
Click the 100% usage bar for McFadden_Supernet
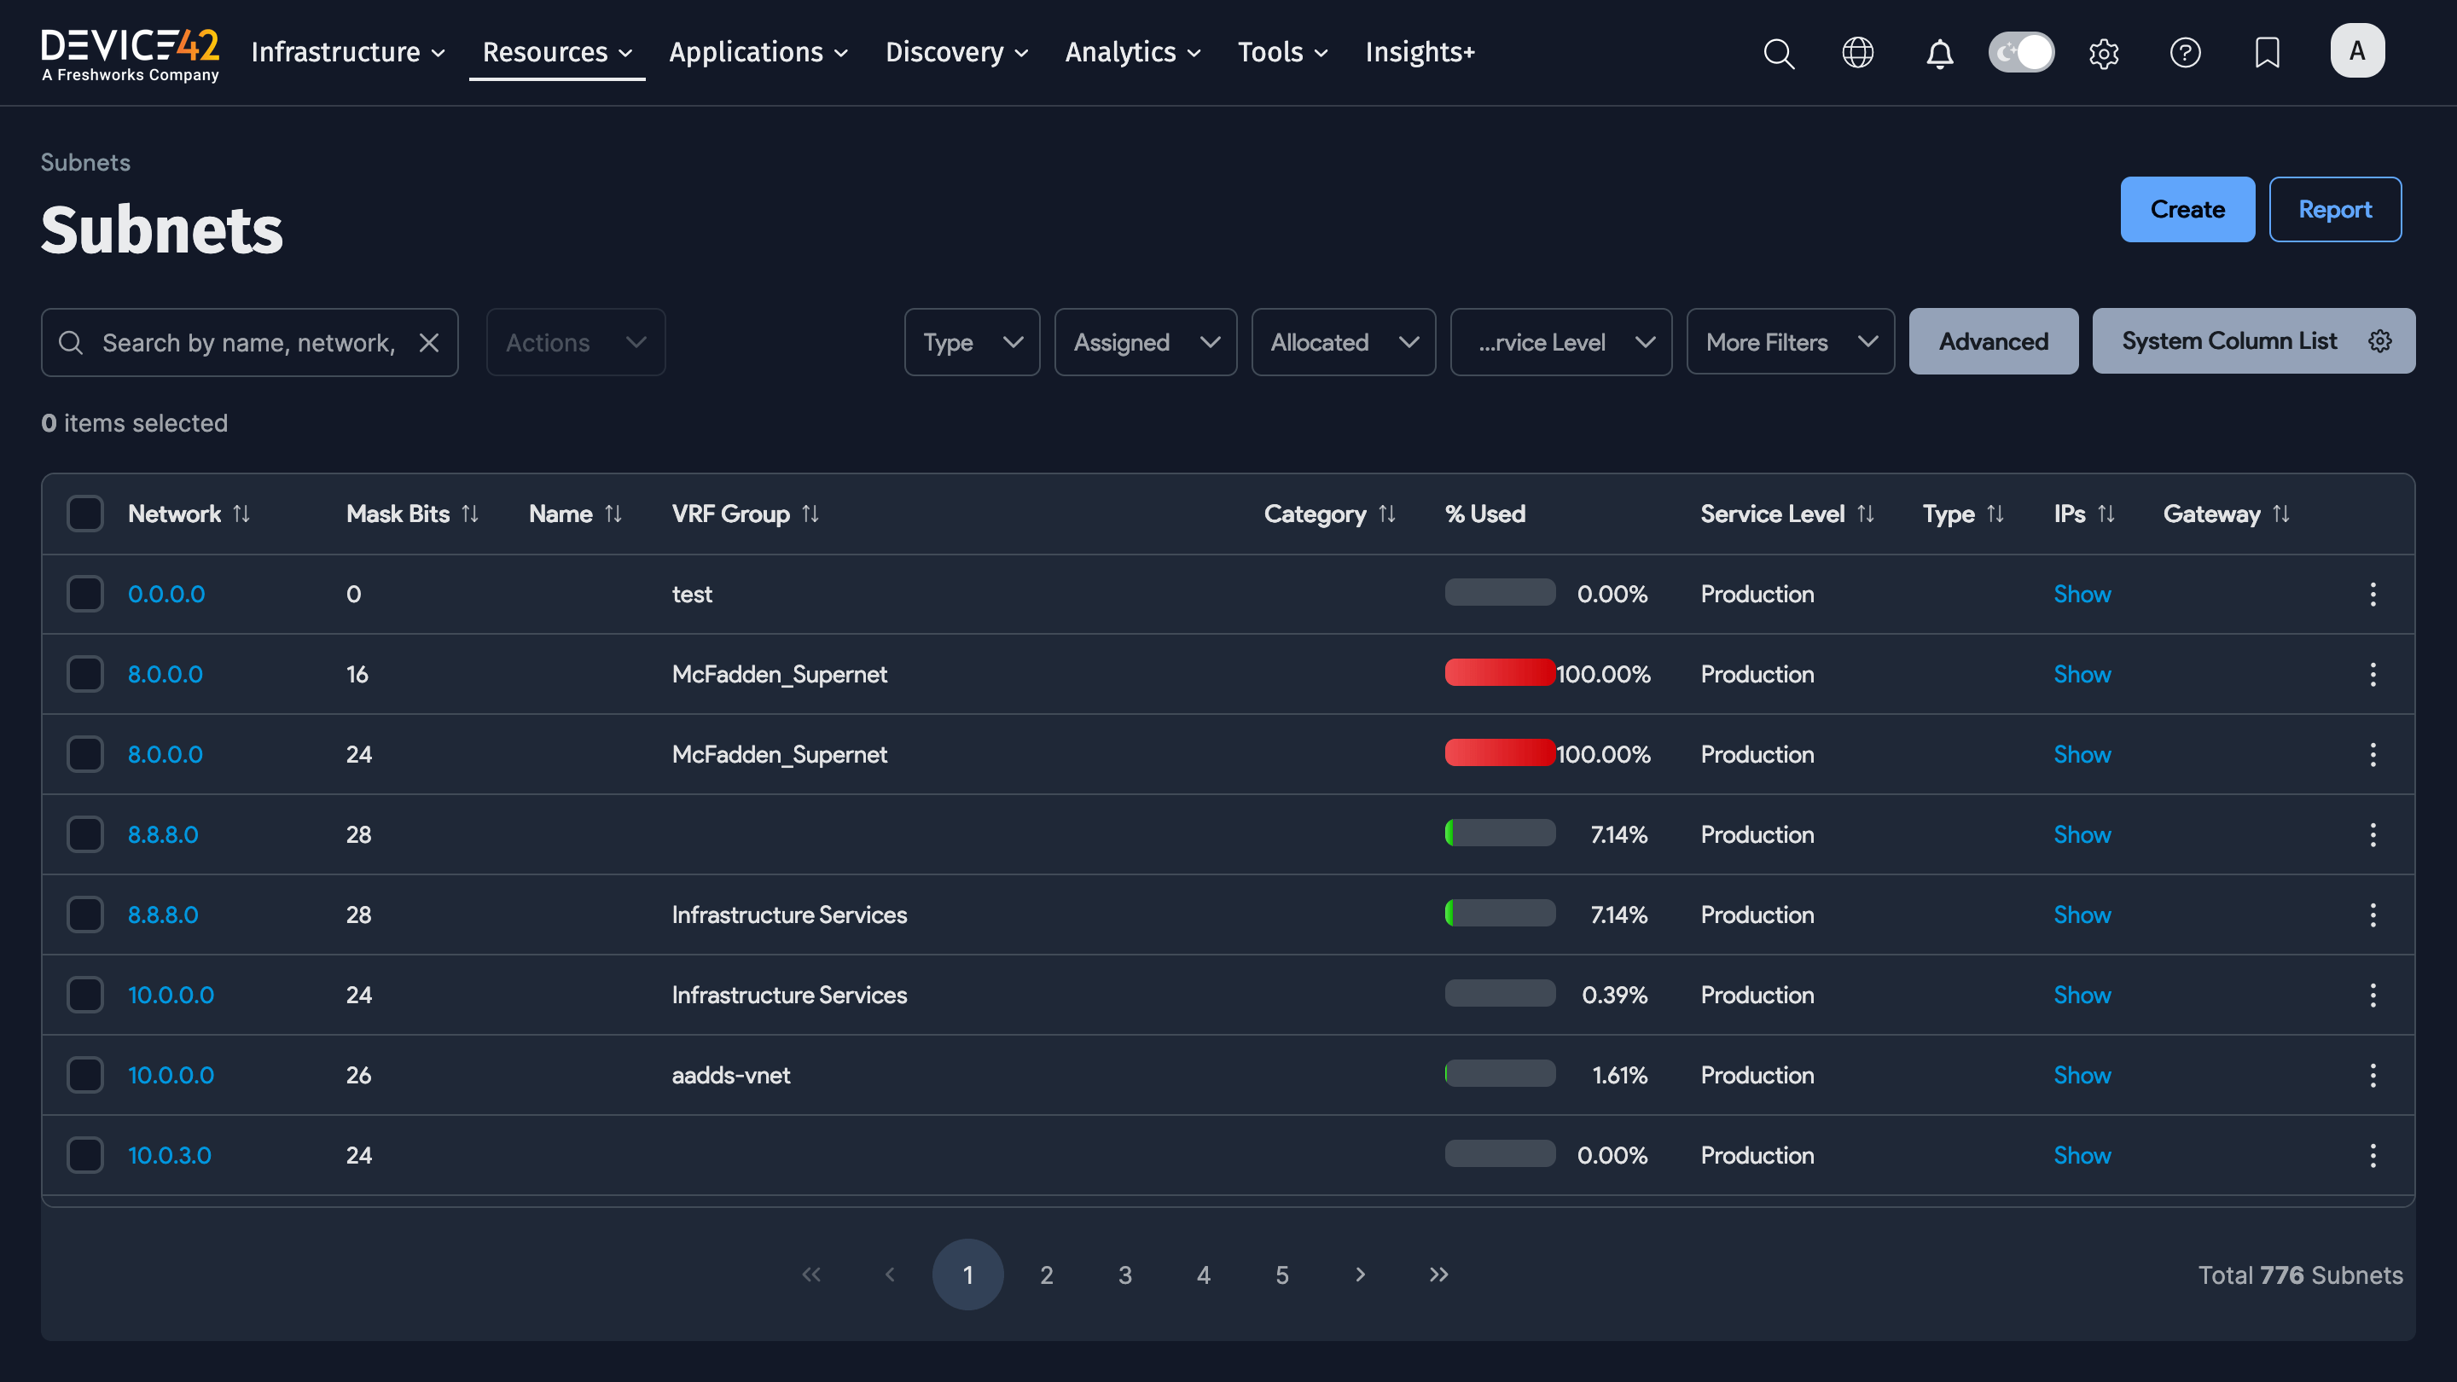click(x=1498, y=673)
